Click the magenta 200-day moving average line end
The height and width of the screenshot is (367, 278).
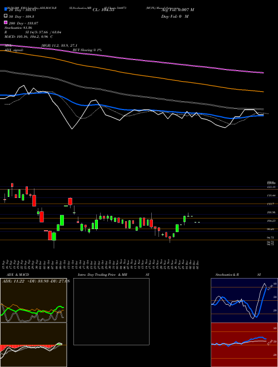(x=263, y=73)
